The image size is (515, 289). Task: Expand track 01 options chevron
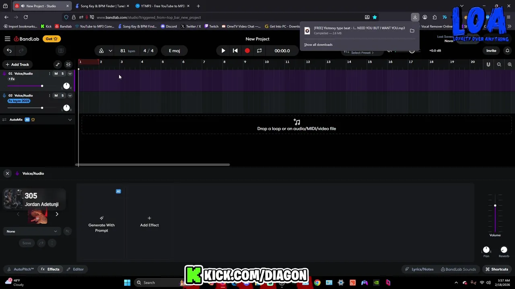[70, 73]
